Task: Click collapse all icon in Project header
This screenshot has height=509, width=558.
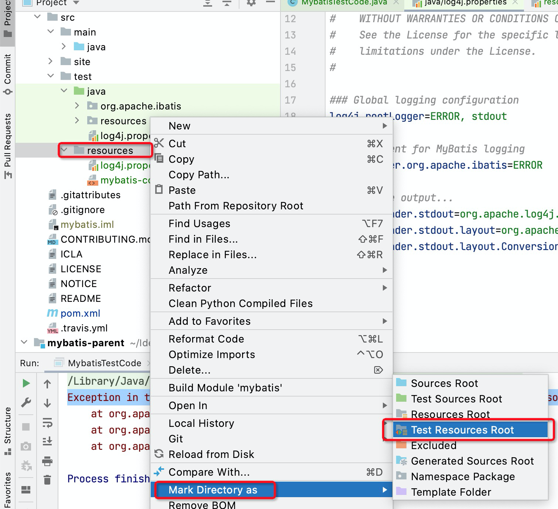Action: click(x=227, y=3)
